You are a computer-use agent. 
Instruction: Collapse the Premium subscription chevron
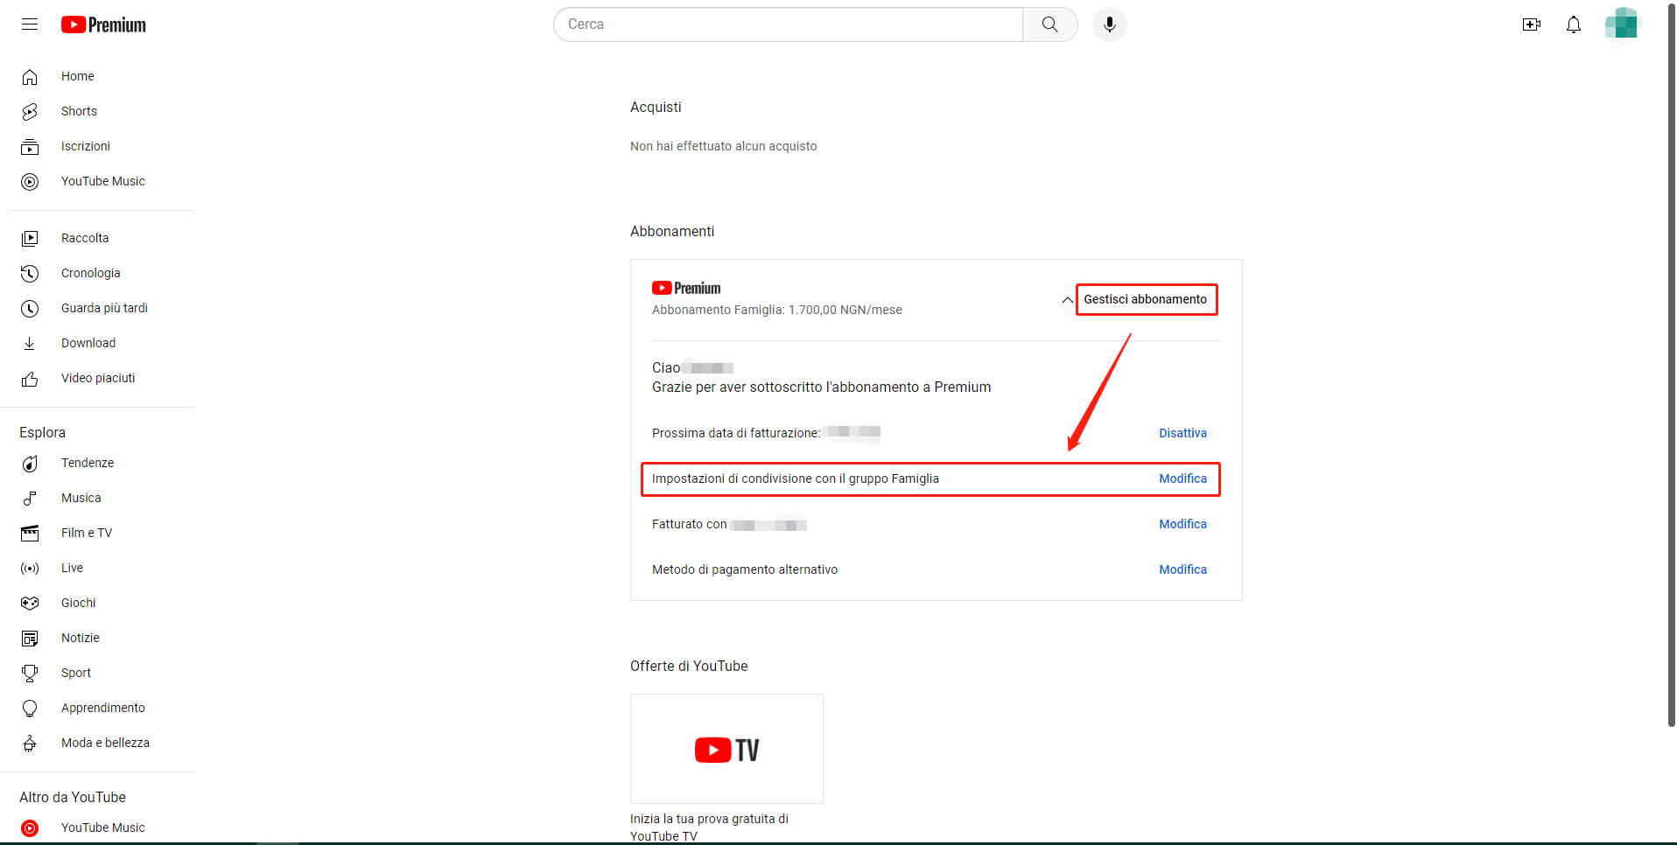(x=1067, y=300)
